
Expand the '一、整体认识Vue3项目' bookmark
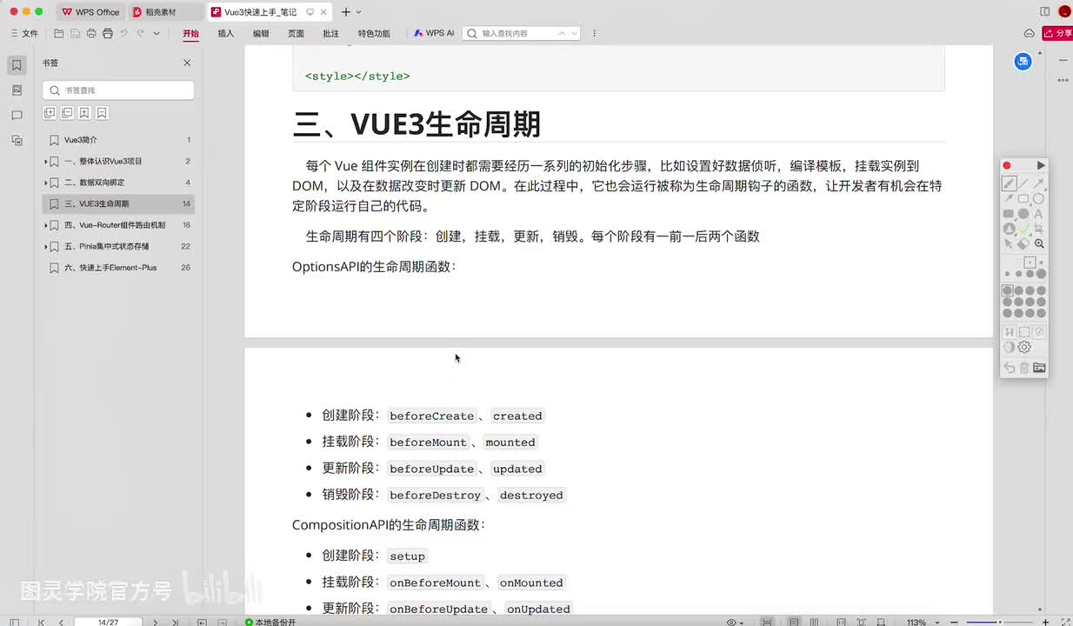pos(45,162)
